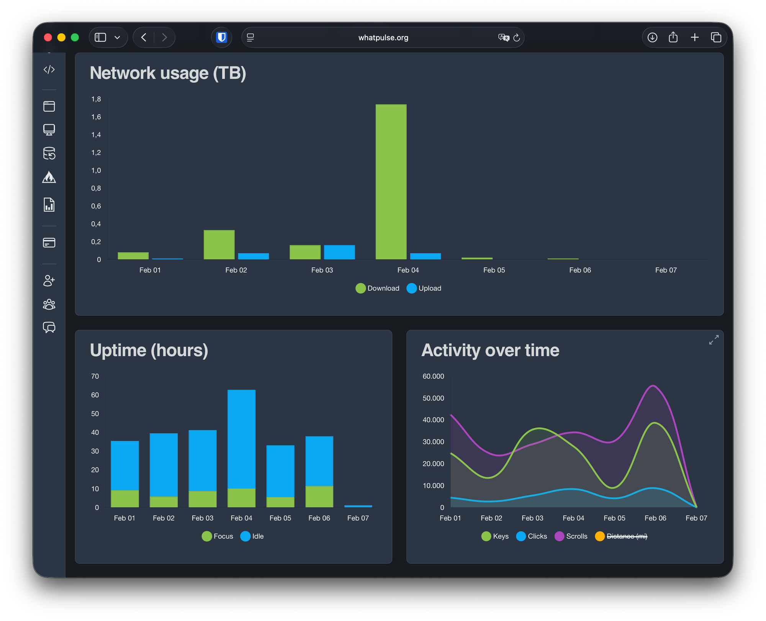
Task: Click the green Focus legend color dot
Action: coord(207,536)
